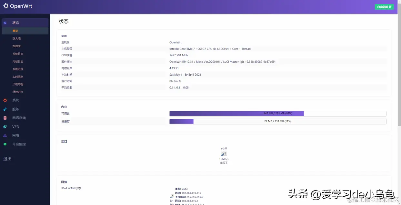
Task: Click the 服务 sidebar icon
Action: (x=5, y=109)
